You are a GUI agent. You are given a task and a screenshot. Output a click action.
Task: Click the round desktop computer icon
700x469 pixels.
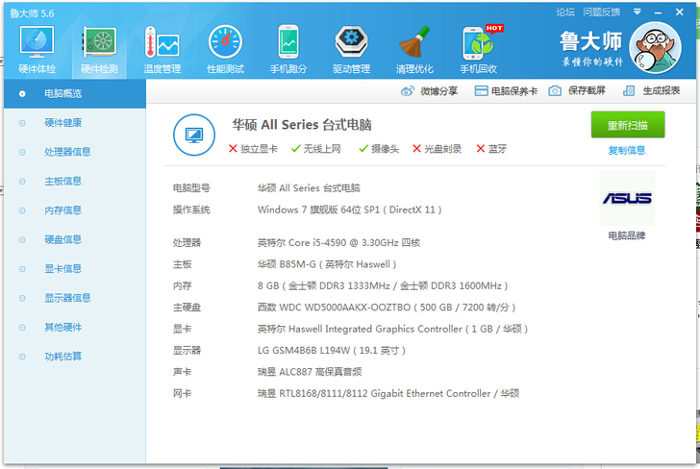(194, 135)
